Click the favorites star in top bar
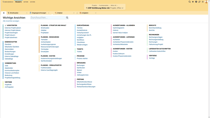 (x=193, y=2)
